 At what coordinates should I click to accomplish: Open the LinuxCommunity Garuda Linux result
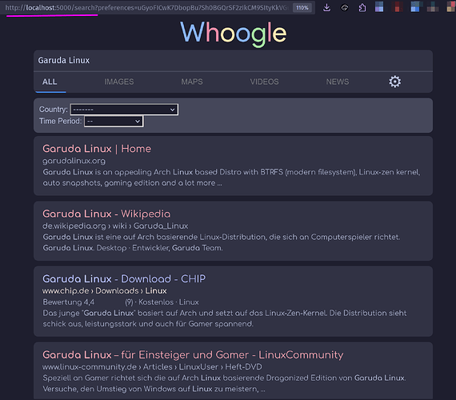(x=193, y=355)
